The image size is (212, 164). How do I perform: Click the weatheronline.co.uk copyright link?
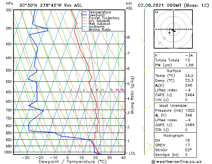177,162
